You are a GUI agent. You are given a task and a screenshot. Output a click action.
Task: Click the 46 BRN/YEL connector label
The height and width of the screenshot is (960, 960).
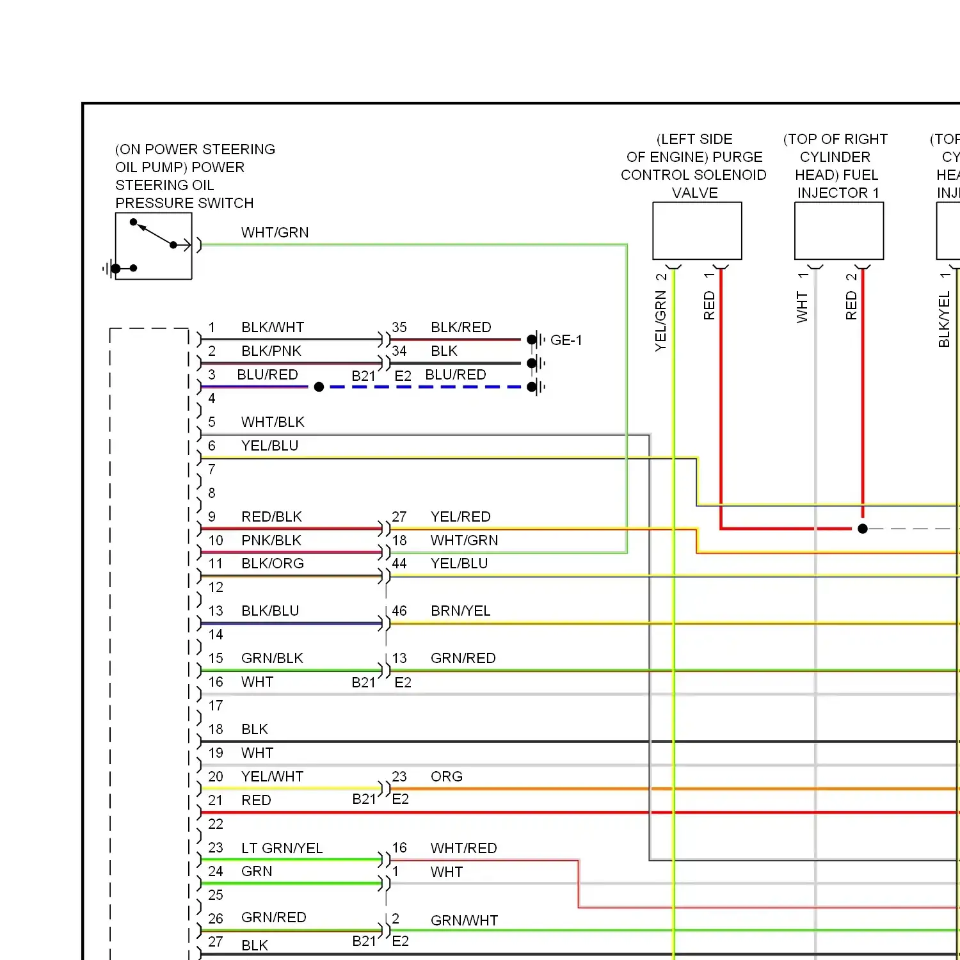442,611
